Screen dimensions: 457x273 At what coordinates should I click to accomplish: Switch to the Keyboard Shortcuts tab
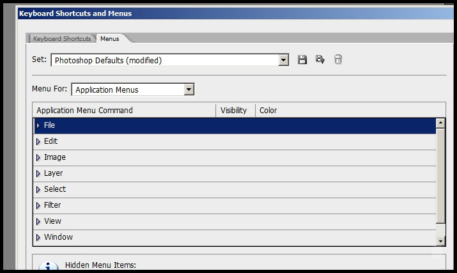(62, 38)
